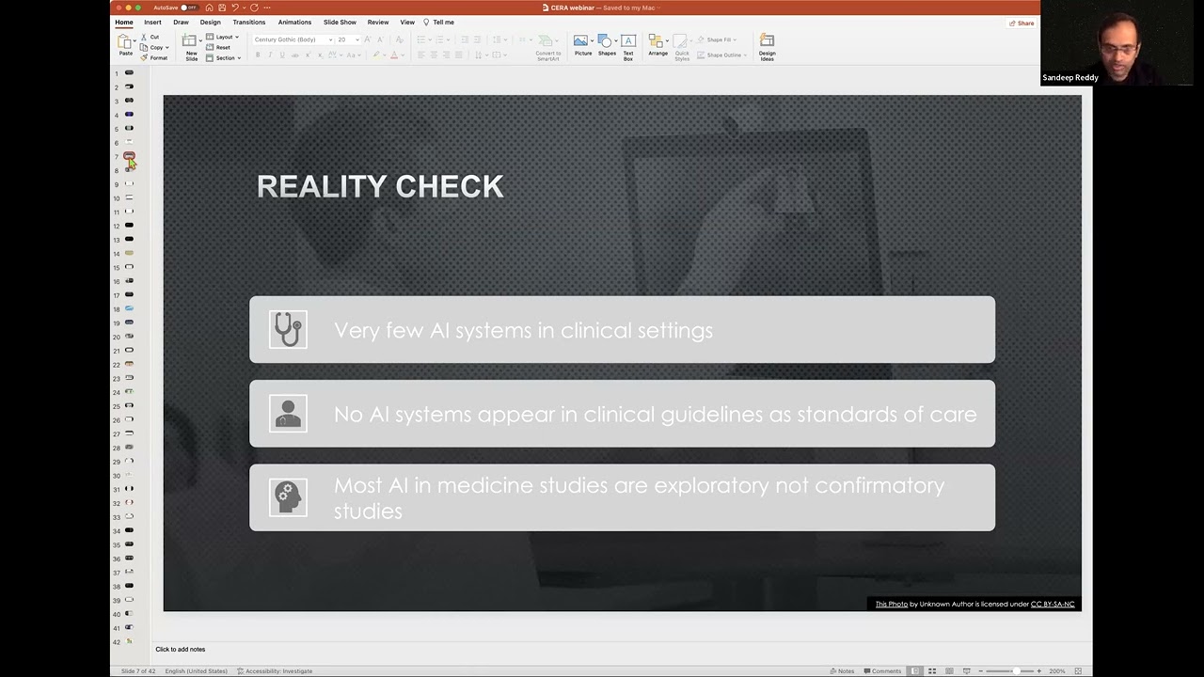Toggle the Comments pane button

(881, 671)
